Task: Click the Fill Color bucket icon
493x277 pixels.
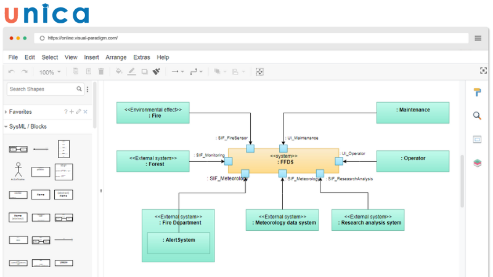Action: (119, 71)
